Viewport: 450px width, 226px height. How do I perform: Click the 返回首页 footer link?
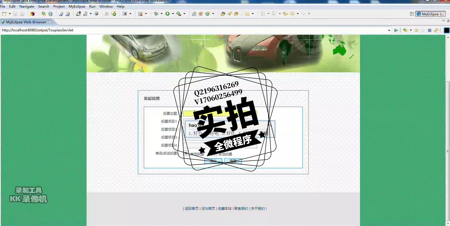pyautogui.click(x=191, y=209)
